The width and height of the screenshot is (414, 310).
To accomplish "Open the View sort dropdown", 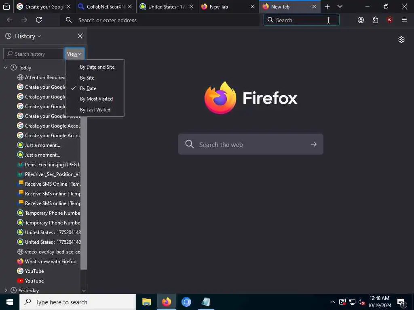I will click(x=74, y=54).
